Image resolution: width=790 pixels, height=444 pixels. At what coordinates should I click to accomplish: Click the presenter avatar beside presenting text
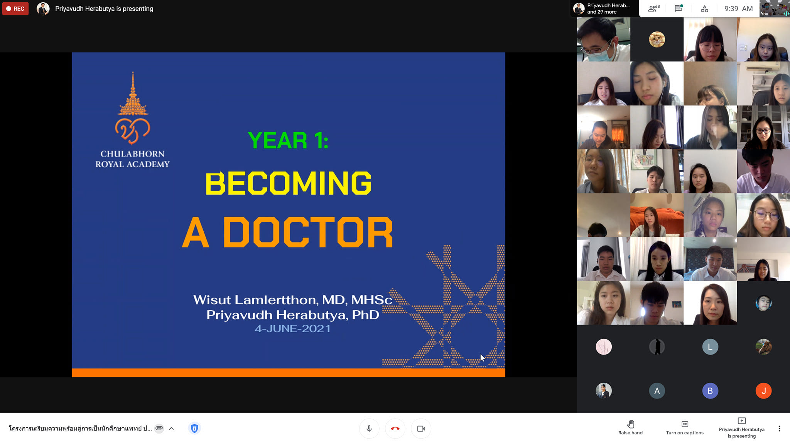tap(43, 8)
